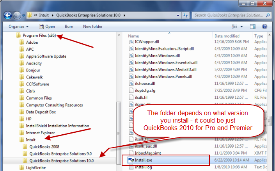
Task: Select IdentityMine.Windows.Essentials.dll file
Action: 166,63
